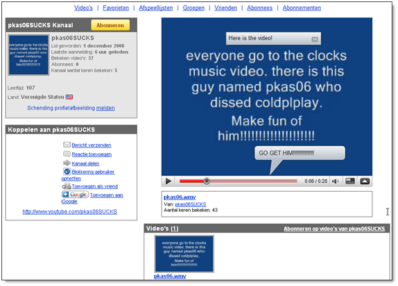Open the Afspeellijsten tab
The image size is (398, 286).
click(x=156, y=8)
